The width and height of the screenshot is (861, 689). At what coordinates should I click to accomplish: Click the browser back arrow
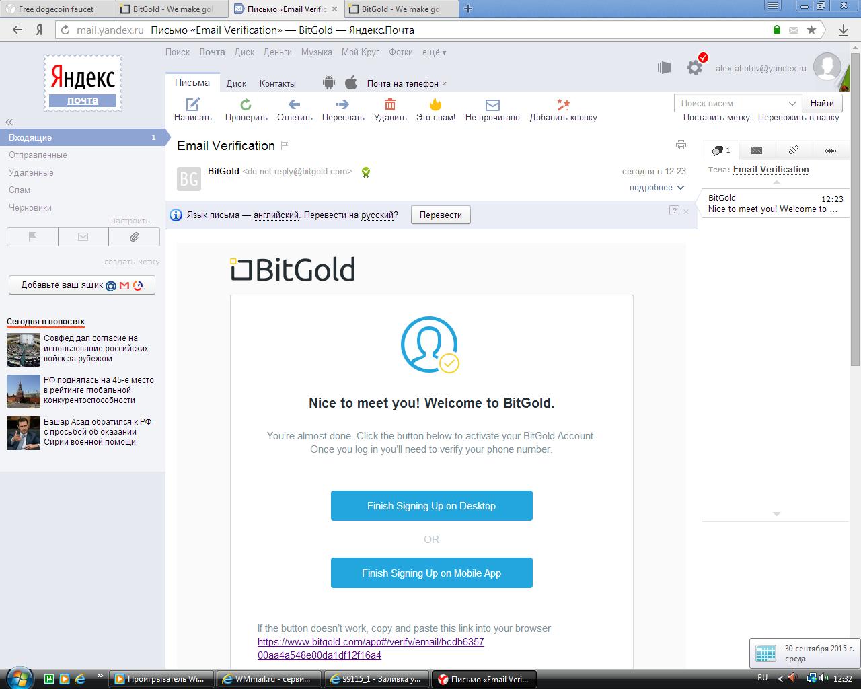coord(17,30)
